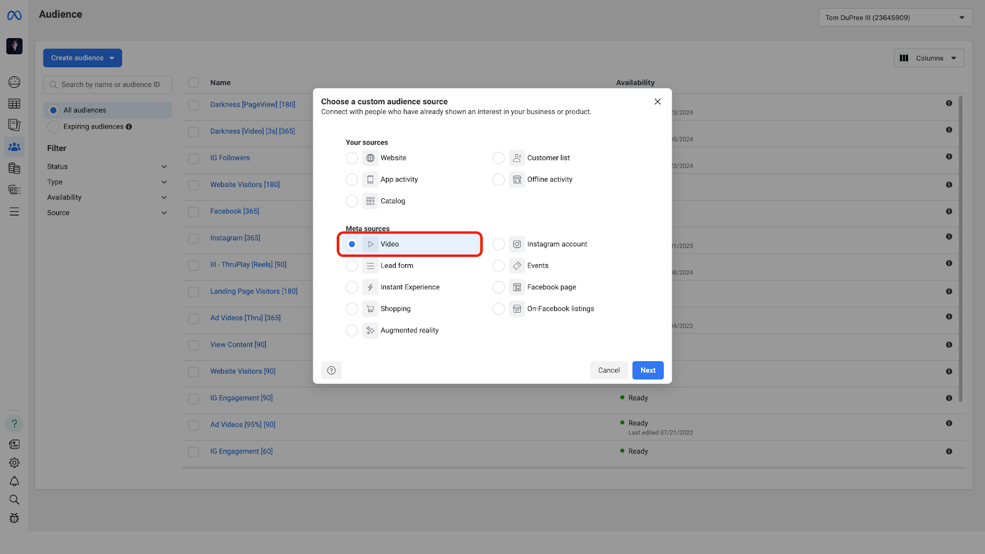Click the cart icon next to Shopping

(370, 309)
